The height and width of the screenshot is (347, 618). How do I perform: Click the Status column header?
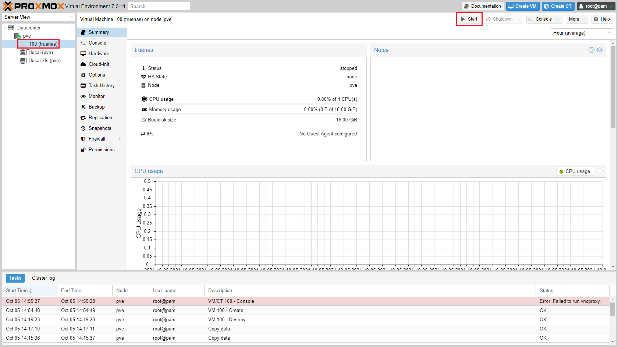(x=573, y=291)
